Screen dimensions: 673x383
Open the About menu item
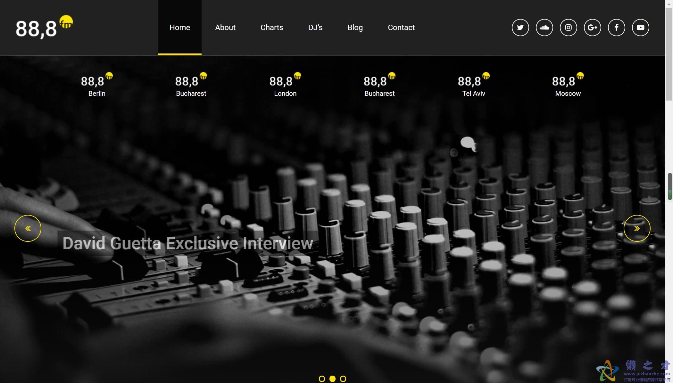click(x=225, y=28)
